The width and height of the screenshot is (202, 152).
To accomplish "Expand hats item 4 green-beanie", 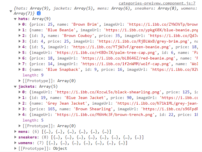I will point(20,47).
